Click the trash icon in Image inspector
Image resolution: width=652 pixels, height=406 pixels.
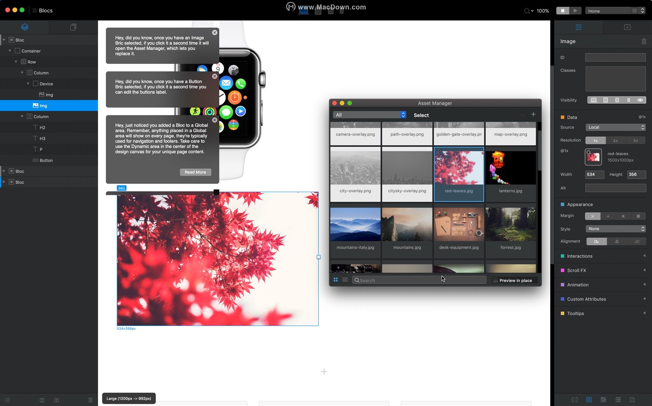tap(644, 42)
